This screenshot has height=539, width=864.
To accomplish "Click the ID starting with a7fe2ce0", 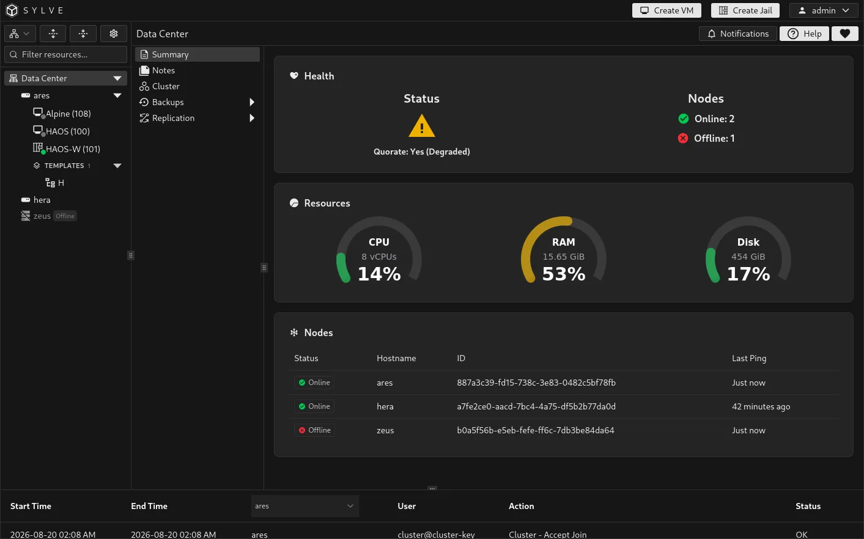I will (x=536, y=406).
